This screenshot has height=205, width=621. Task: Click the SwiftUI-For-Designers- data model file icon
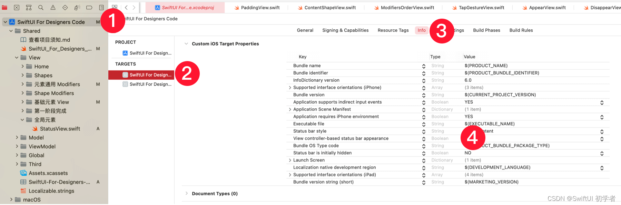[x=23, y=182]
